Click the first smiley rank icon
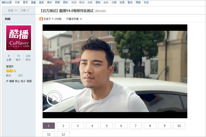This screenshot has width=206, height=137. click(x=8, y=71)
